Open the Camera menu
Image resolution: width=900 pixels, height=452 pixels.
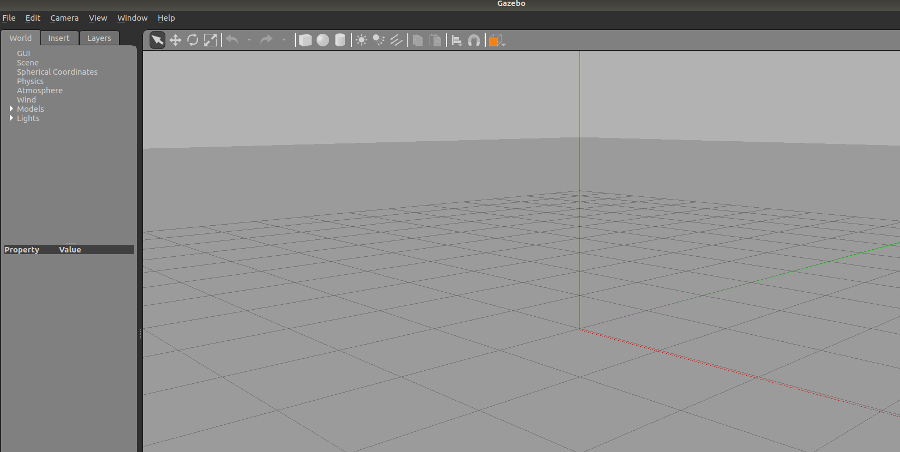(x=64, y=18)
